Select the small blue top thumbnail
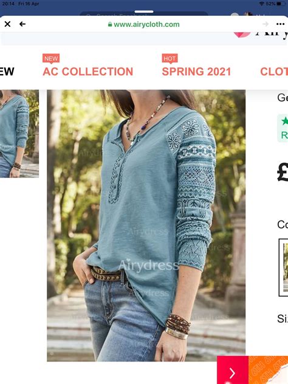288x384 pixels. 19,134
